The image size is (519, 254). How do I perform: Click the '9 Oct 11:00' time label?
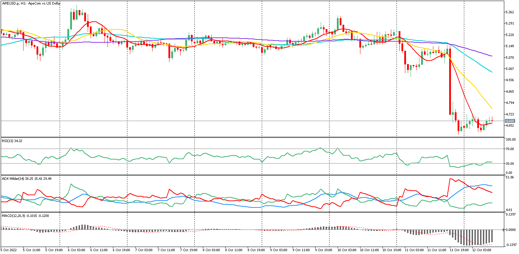tap(301, 251)
